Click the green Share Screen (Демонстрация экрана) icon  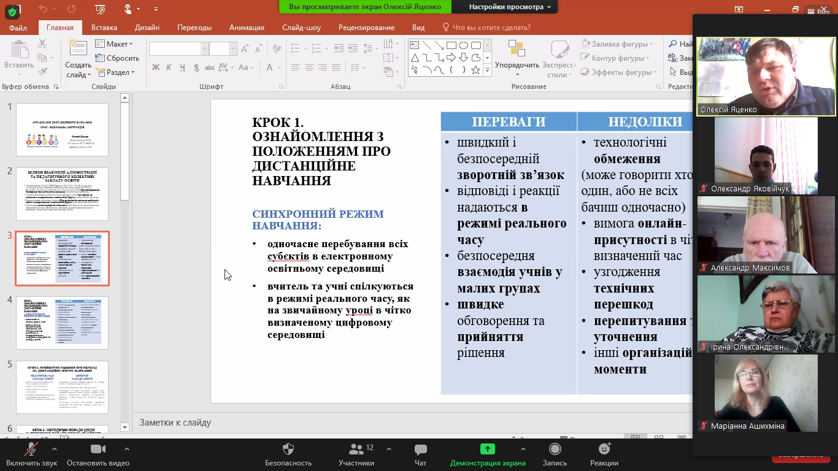[x=488, y=450]
